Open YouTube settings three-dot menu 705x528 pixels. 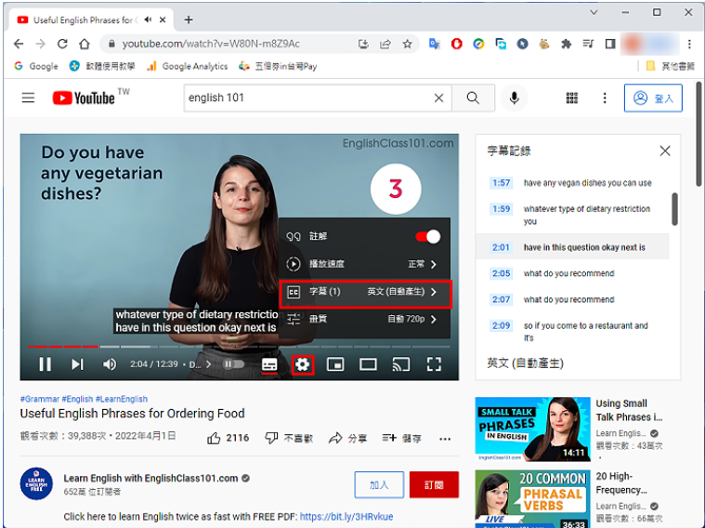tap(605, 98)
